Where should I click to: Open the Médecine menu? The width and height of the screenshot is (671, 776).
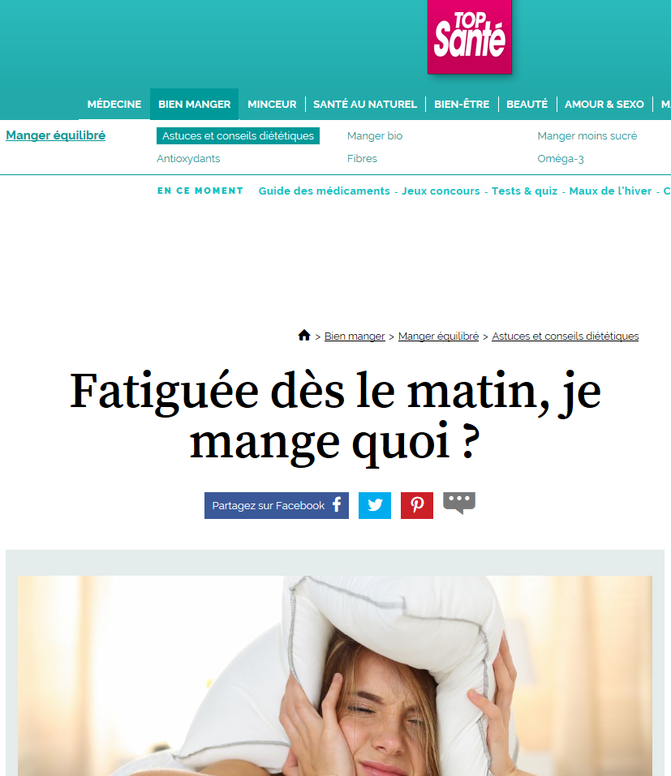click(114, 105)
